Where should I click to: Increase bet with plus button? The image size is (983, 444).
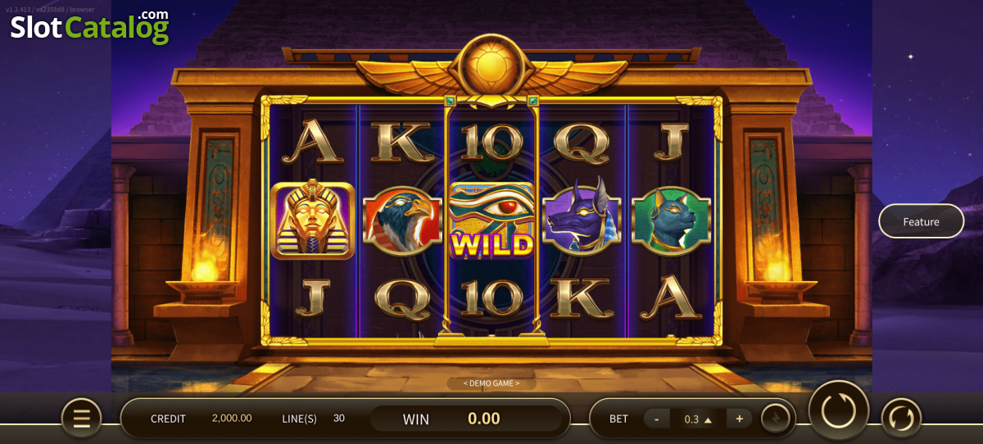[739, 419]
